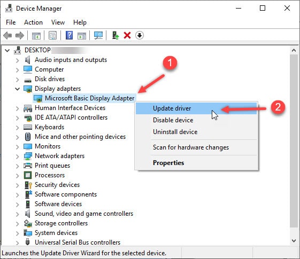Expand the Disk drives chevron
The width and height of the screenshot is (300, 259).
pyautogui.click(x=18, y=80)
